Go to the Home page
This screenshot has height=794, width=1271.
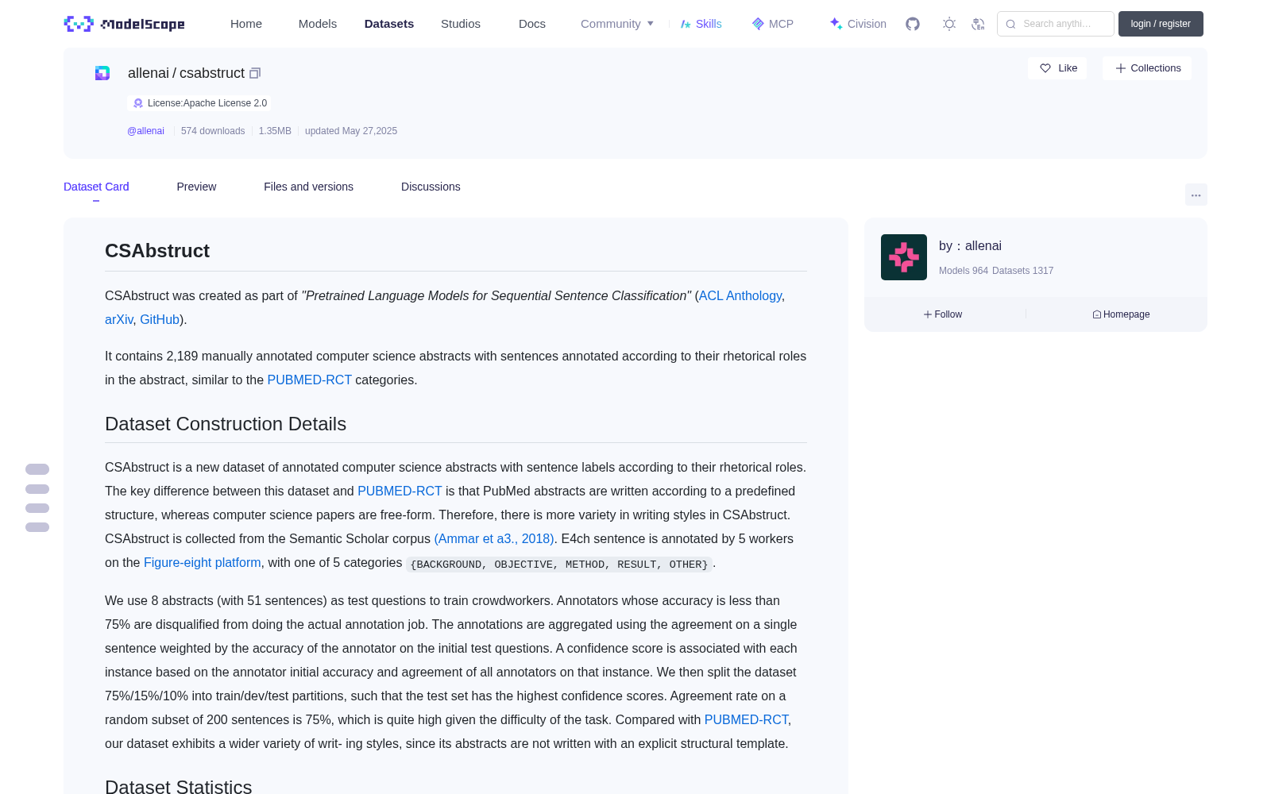pos(246,24)
